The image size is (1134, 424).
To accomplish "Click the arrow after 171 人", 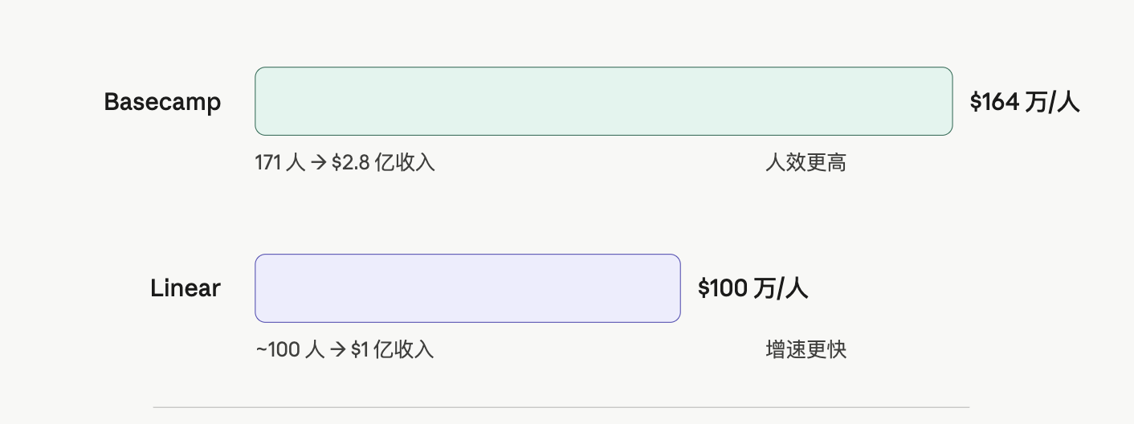I will tap(318, 163).
